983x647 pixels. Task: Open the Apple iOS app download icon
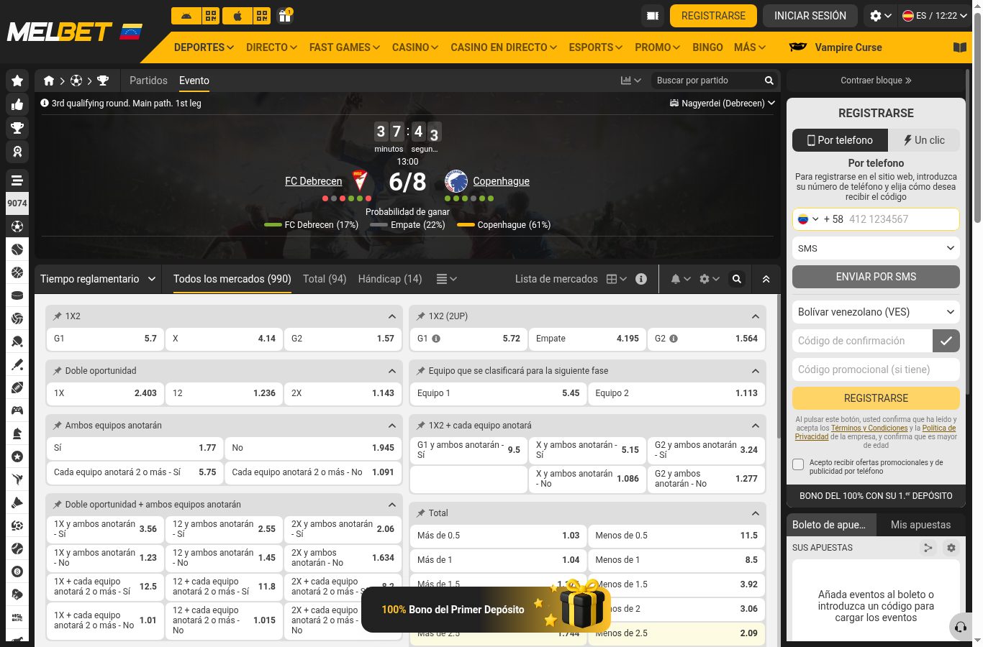(x=237, y=15)
